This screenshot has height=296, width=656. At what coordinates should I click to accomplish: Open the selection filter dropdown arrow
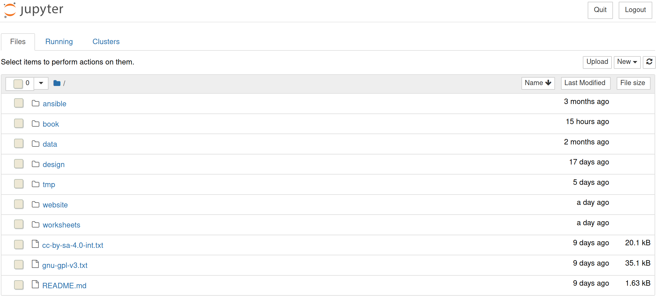(41, 83)
